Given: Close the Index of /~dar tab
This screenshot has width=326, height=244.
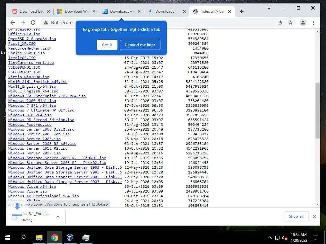Looking at the screenshot, I should click(230, 11).
